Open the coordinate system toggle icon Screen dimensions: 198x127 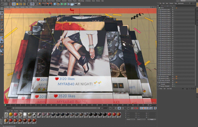pyautogui.click(x=39, y=4)
